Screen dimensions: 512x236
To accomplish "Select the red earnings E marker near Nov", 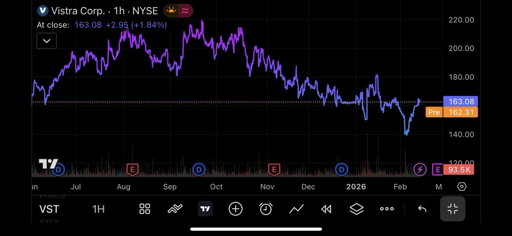I will pos(273,170).
